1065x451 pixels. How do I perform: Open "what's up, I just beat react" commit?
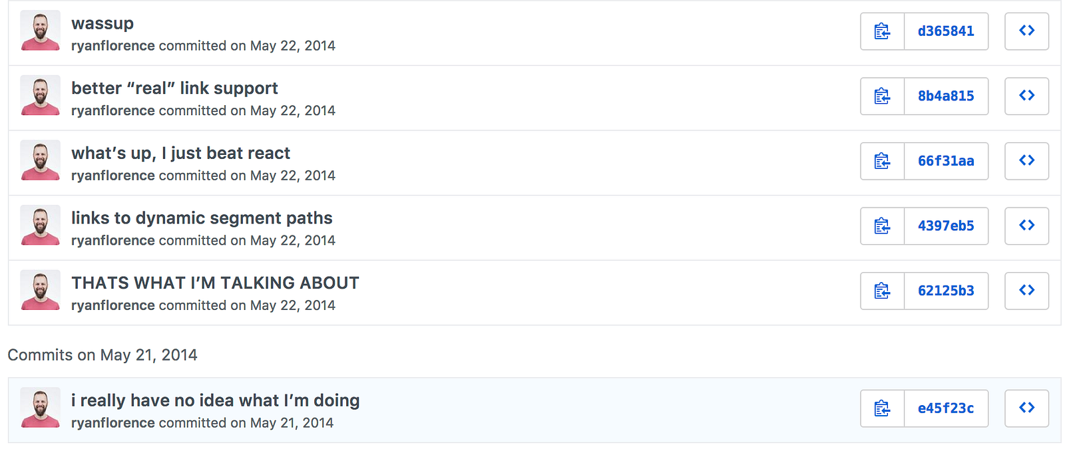coord(180,153)
